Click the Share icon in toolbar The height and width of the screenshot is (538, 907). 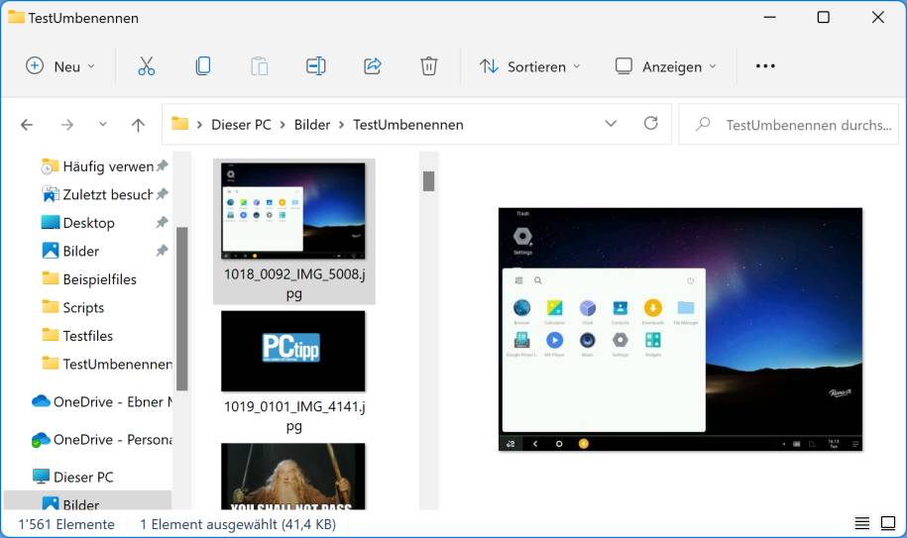373,66
